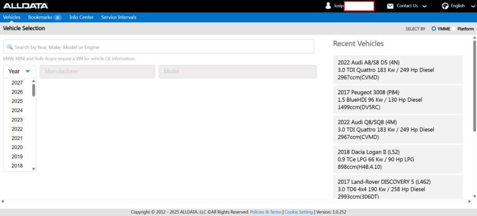Viewport: 477px width, 216px height.
Task: Open the Manufacturer dropdown
Action: [98, 72]
